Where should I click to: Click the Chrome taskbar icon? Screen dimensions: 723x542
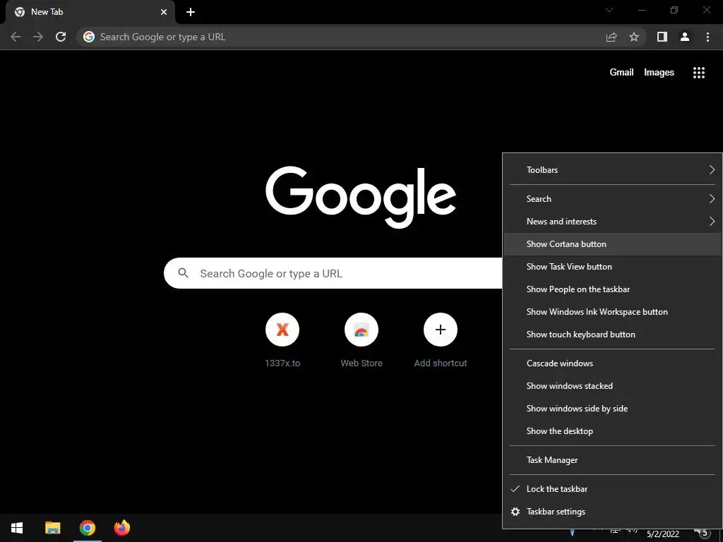tap(87, 528)
